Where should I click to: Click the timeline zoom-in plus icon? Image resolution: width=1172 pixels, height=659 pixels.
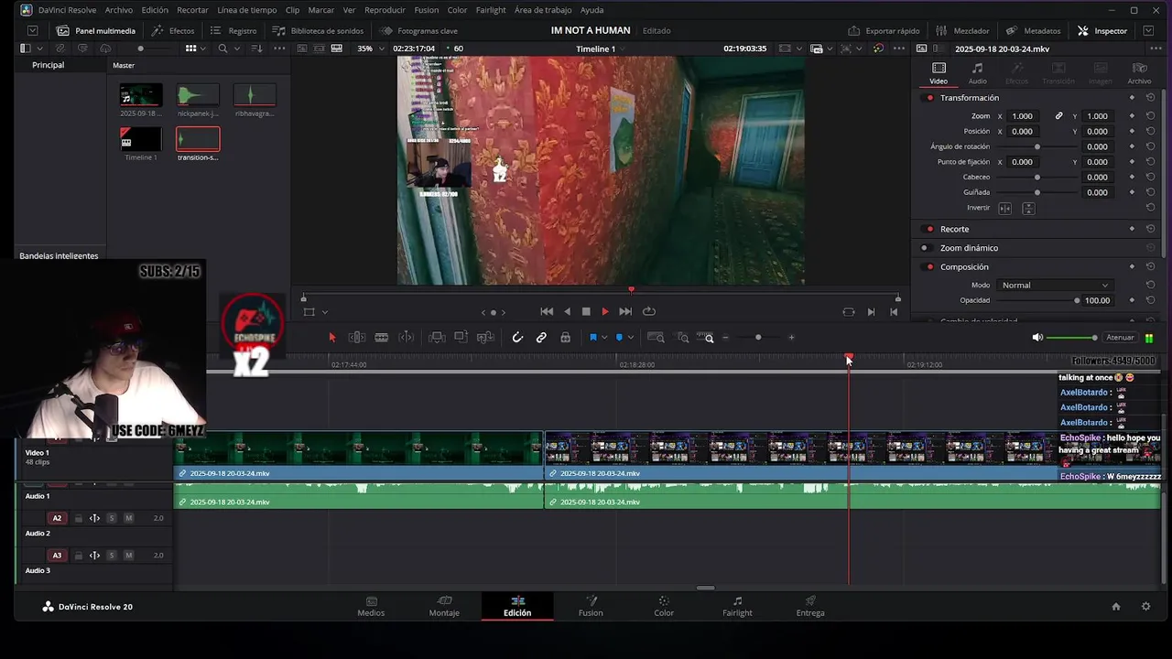791,338
